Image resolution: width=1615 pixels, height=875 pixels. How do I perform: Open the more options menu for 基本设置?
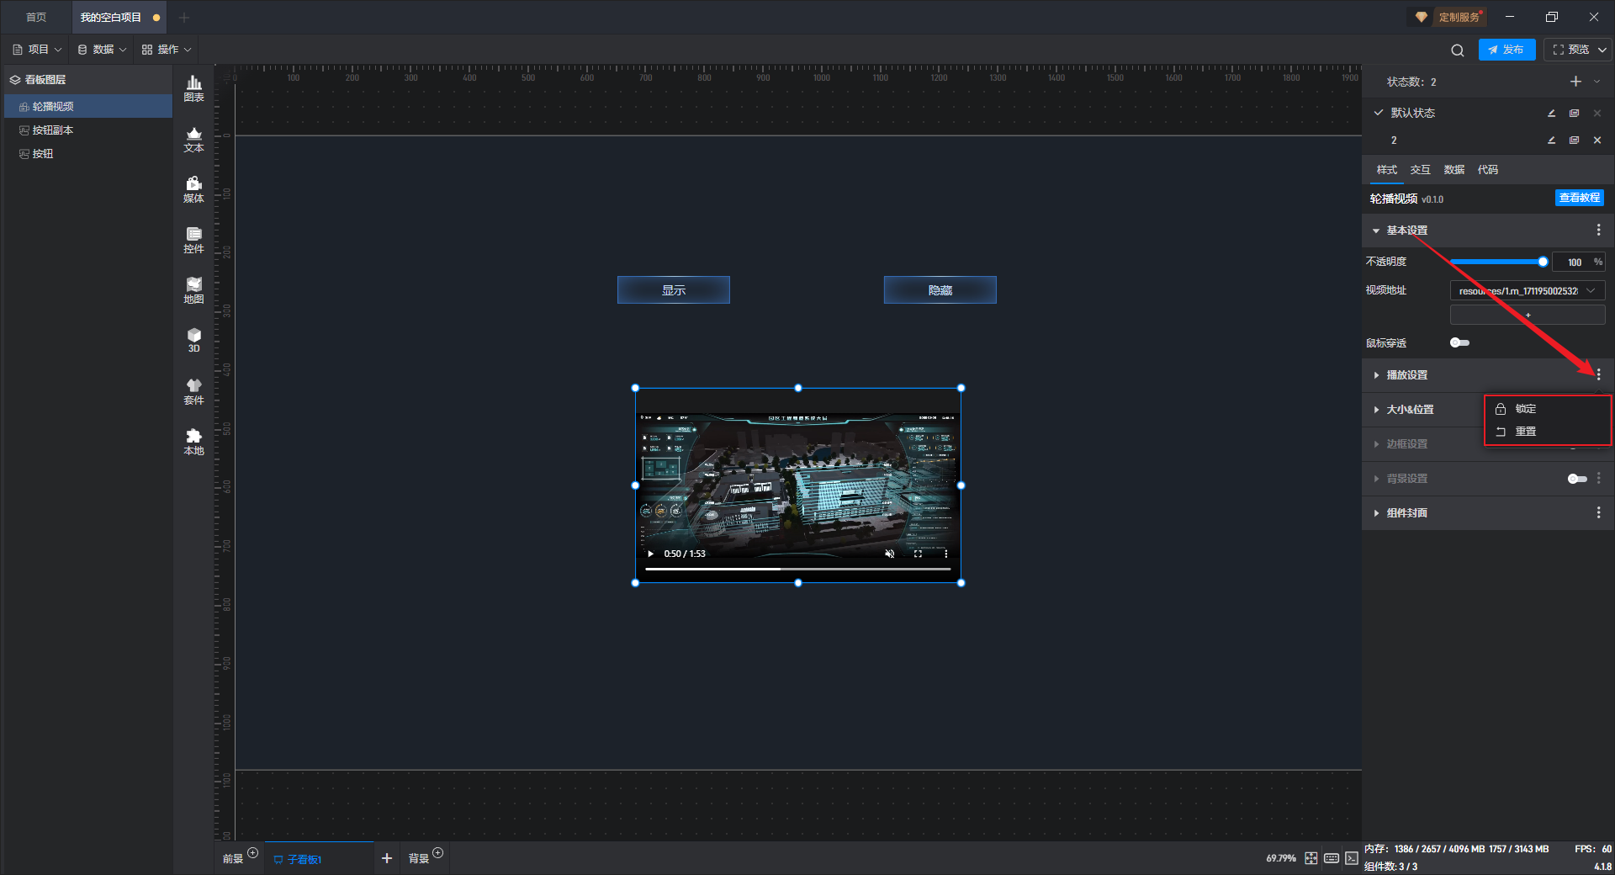[x=1599, y=231]
